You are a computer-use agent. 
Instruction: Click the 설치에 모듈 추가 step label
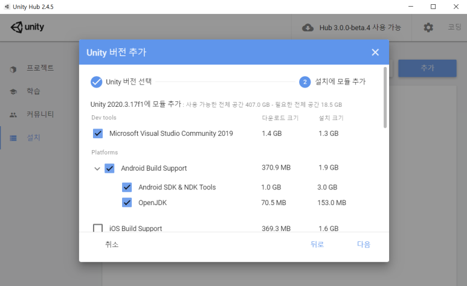(x=340, y=81)
